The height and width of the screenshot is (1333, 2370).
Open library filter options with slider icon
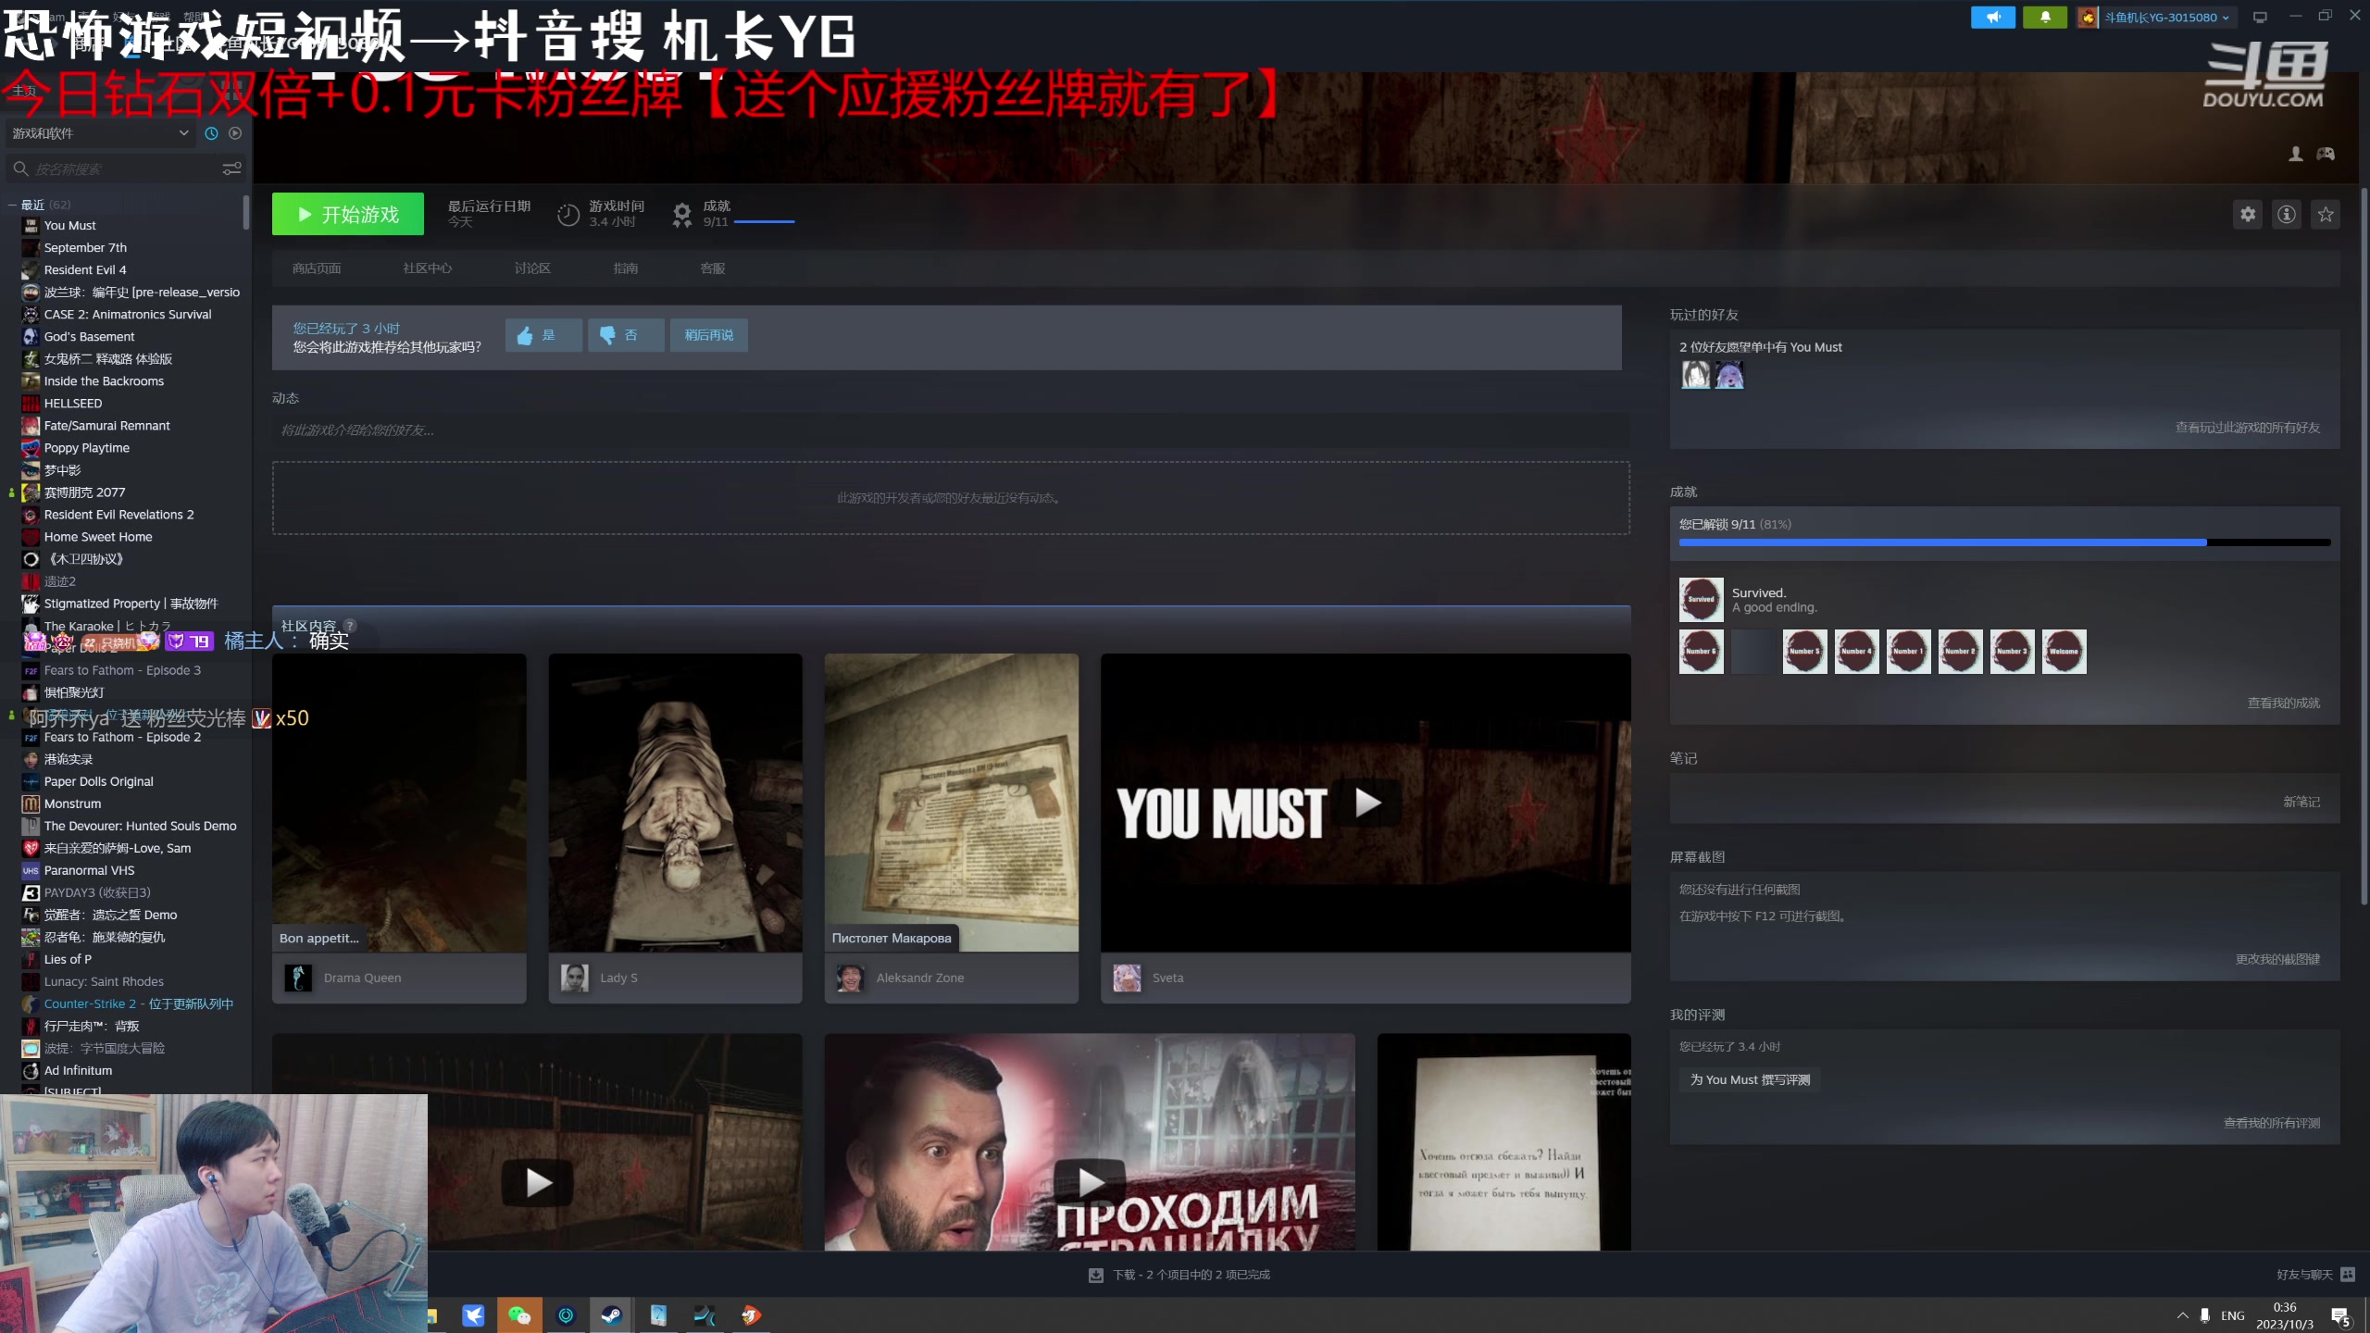[231, 168]
